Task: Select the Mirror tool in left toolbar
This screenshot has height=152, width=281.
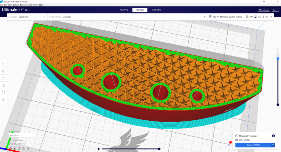Action: (x=4, y=85)
